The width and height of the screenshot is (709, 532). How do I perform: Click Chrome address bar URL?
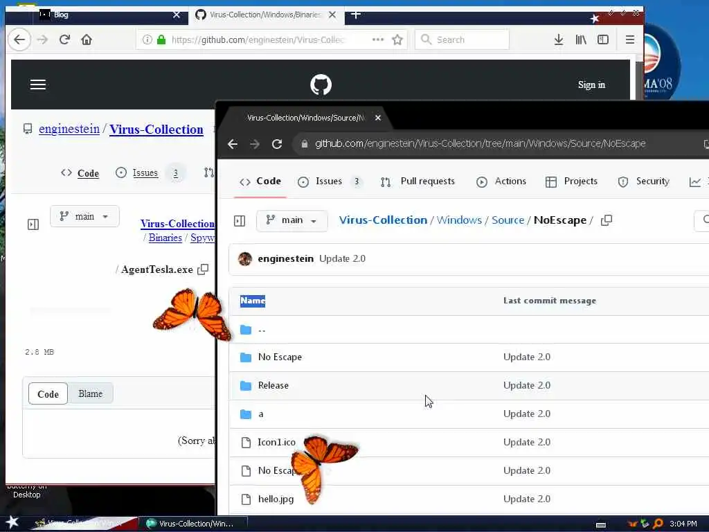click(x=481, y=144)
